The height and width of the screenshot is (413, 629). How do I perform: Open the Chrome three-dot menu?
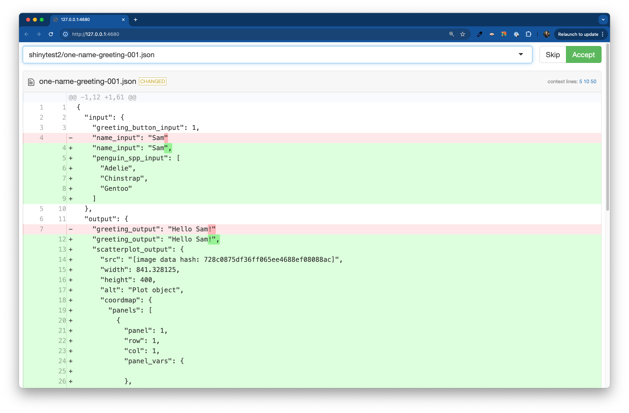[603, 34]
